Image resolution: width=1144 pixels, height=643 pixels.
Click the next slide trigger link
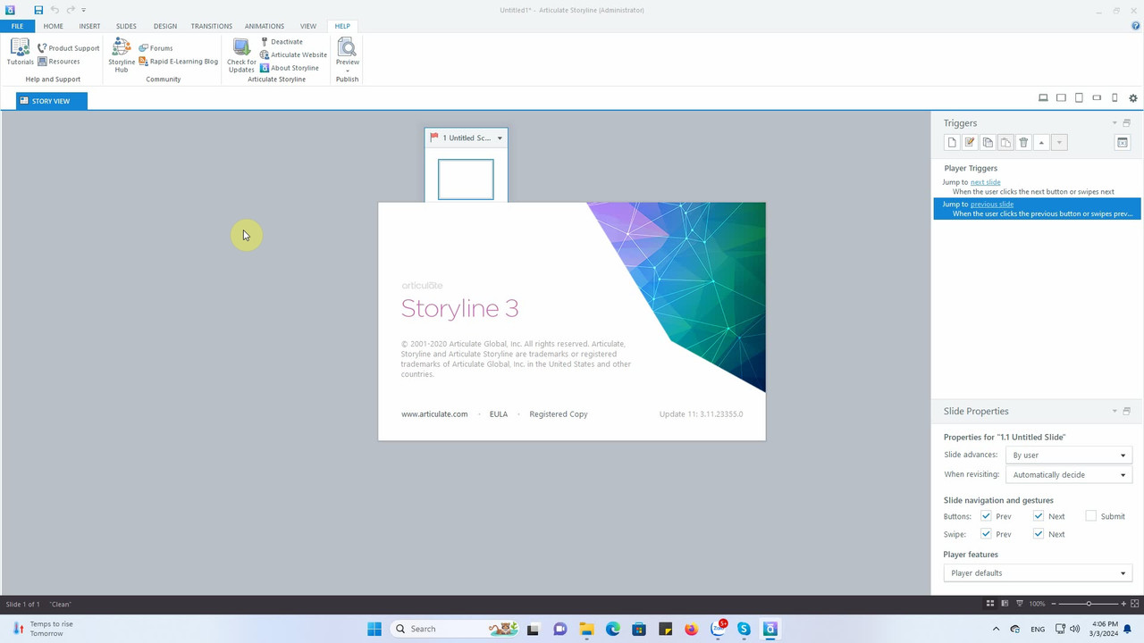985,182
